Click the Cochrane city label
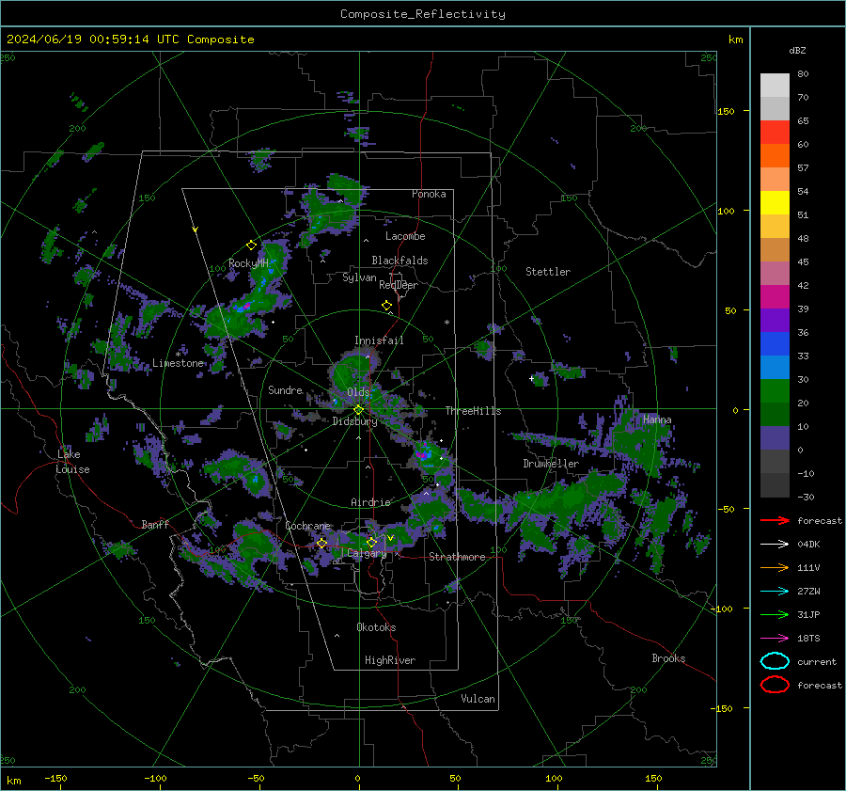Image resolution: width=846 pixels, height=791 pixels. point(307,526)
